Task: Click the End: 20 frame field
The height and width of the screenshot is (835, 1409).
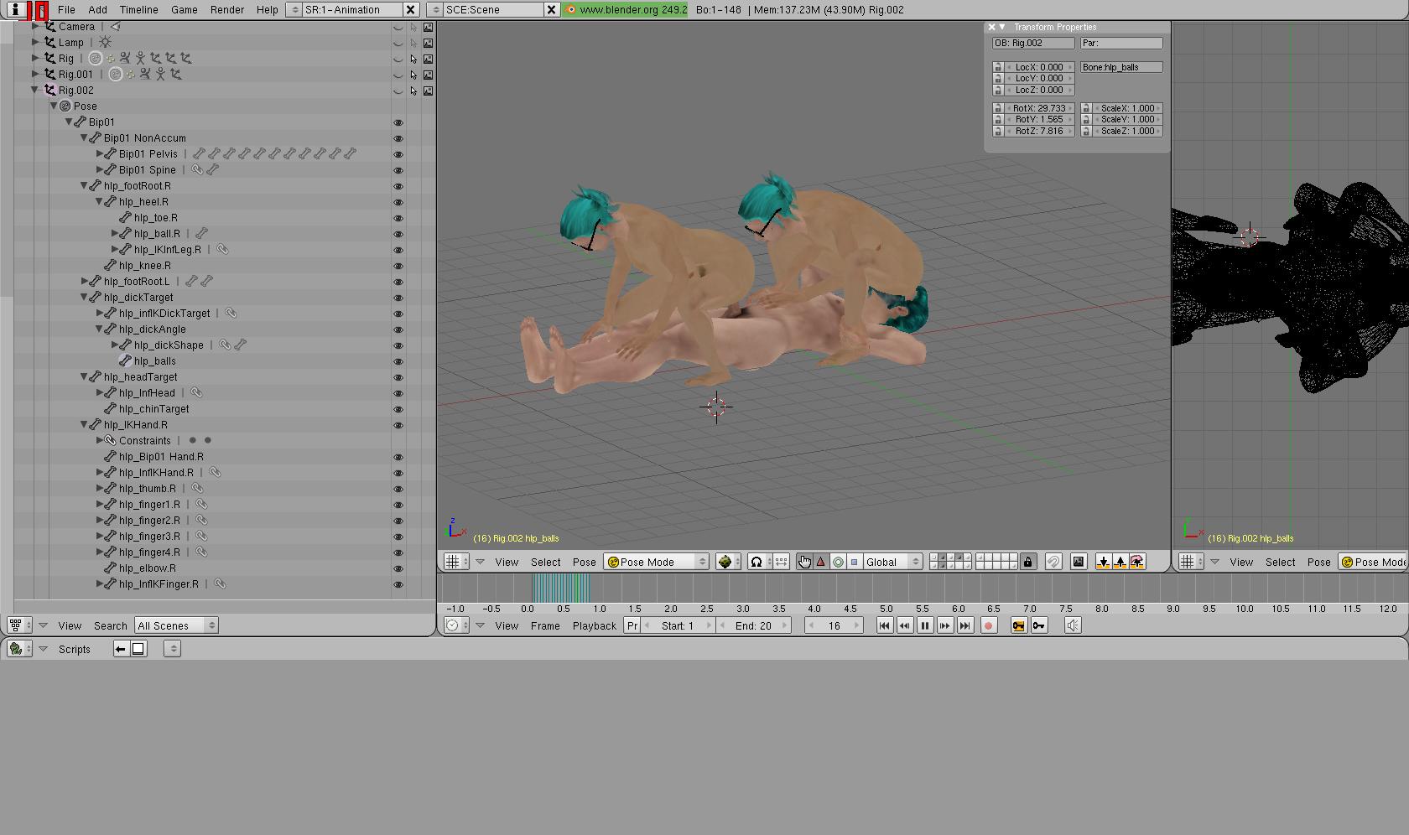Action: [x=753, y=625]
